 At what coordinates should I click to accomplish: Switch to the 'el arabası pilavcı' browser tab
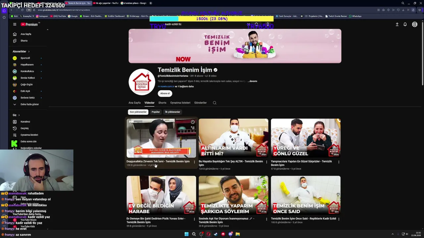(x=133, y=3)
